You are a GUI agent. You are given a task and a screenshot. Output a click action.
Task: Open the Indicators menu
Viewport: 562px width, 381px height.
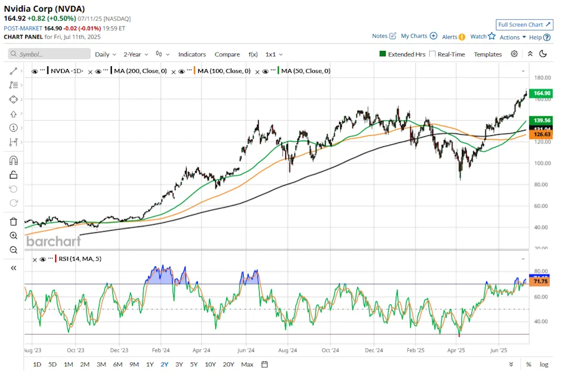click(192, 54)
